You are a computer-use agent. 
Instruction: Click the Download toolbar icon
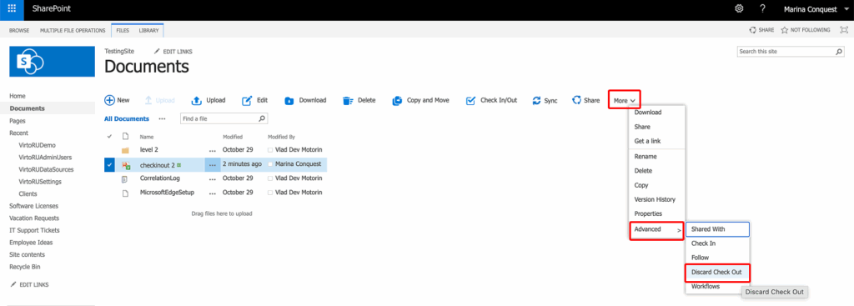coord(289,101)
